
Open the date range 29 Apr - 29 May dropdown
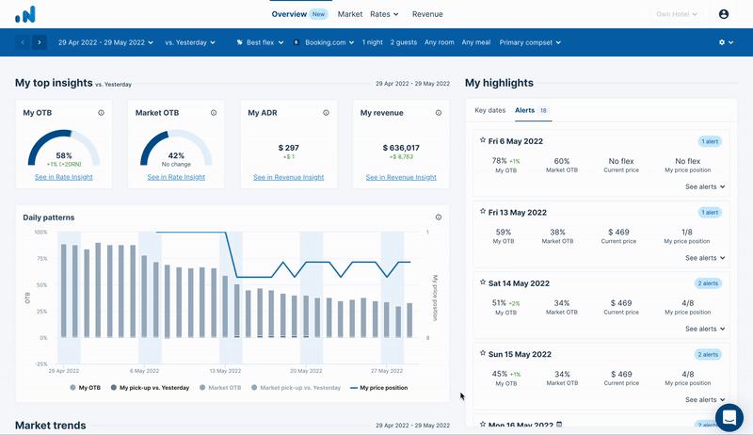tap(105, 42)
